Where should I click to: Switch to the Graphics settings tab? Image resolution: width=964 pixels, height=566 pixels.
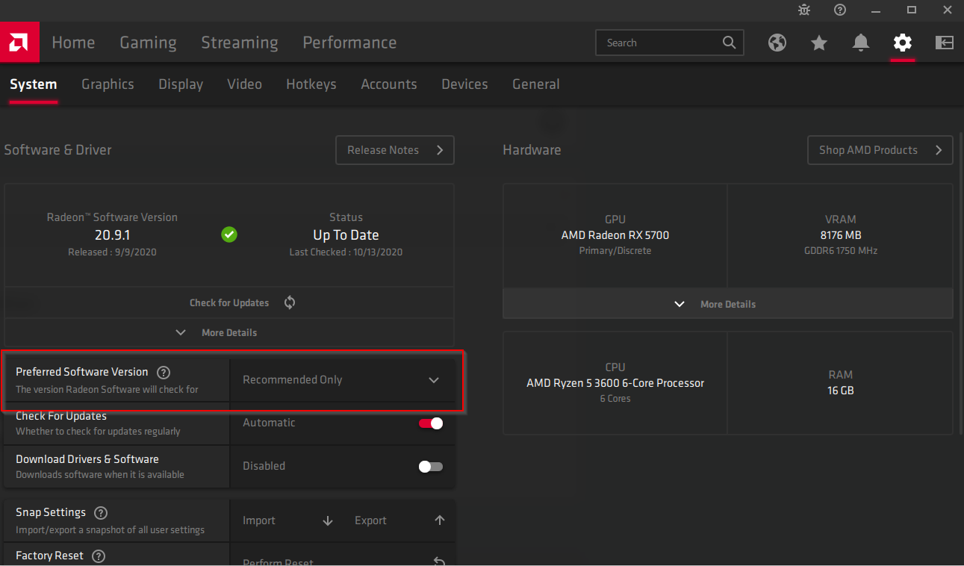pos(108,84)
